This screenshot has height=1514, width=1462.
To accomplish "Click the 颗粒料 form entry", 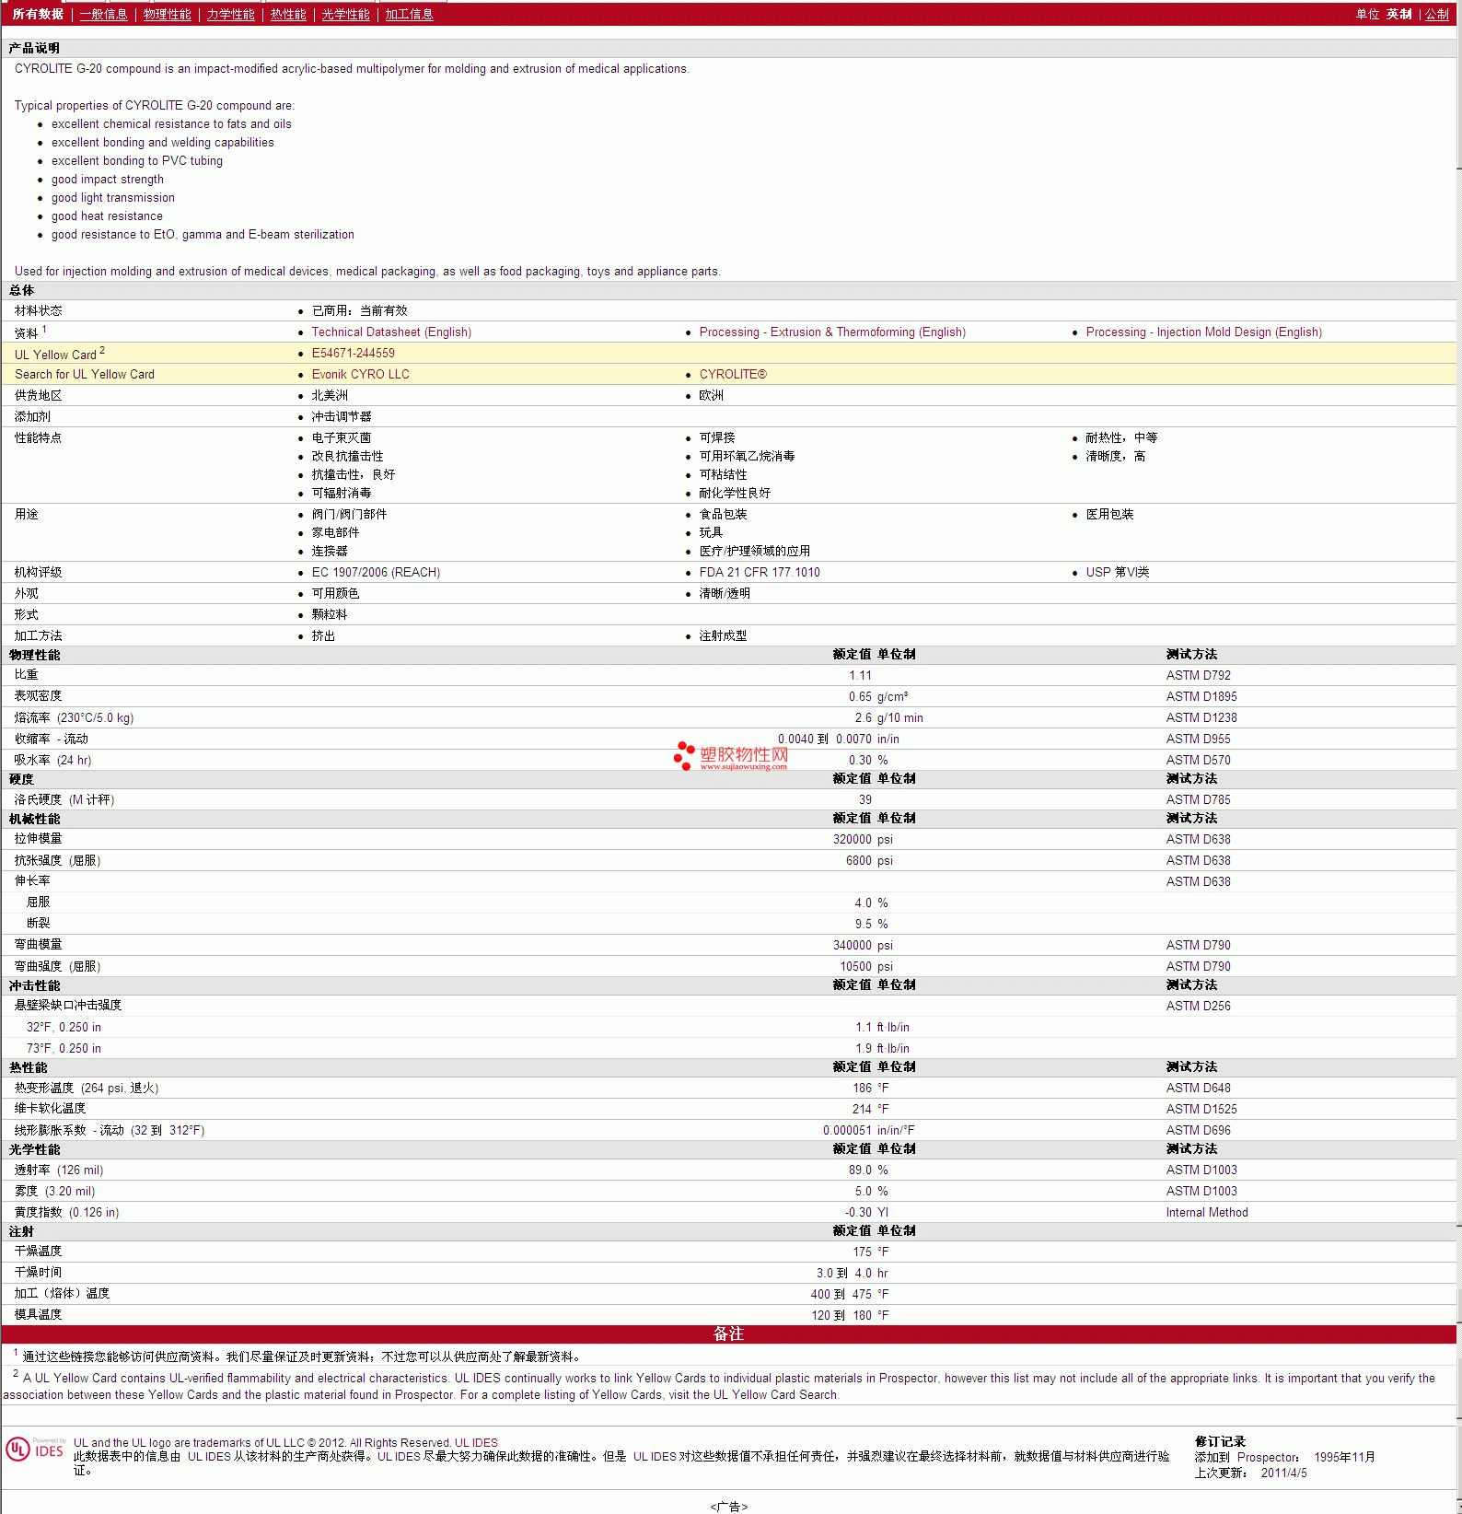I will coord(330,615).
